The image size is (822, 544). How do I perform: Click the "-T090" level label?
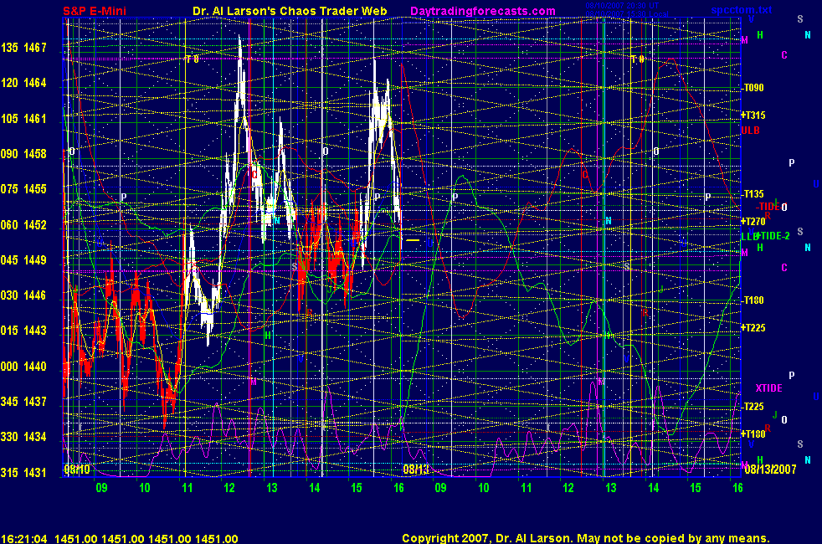753,88
